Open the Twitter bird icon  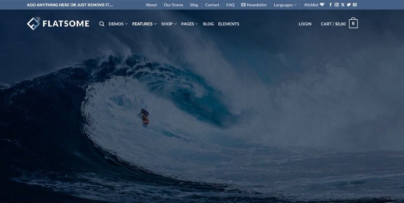coord(349,5)
